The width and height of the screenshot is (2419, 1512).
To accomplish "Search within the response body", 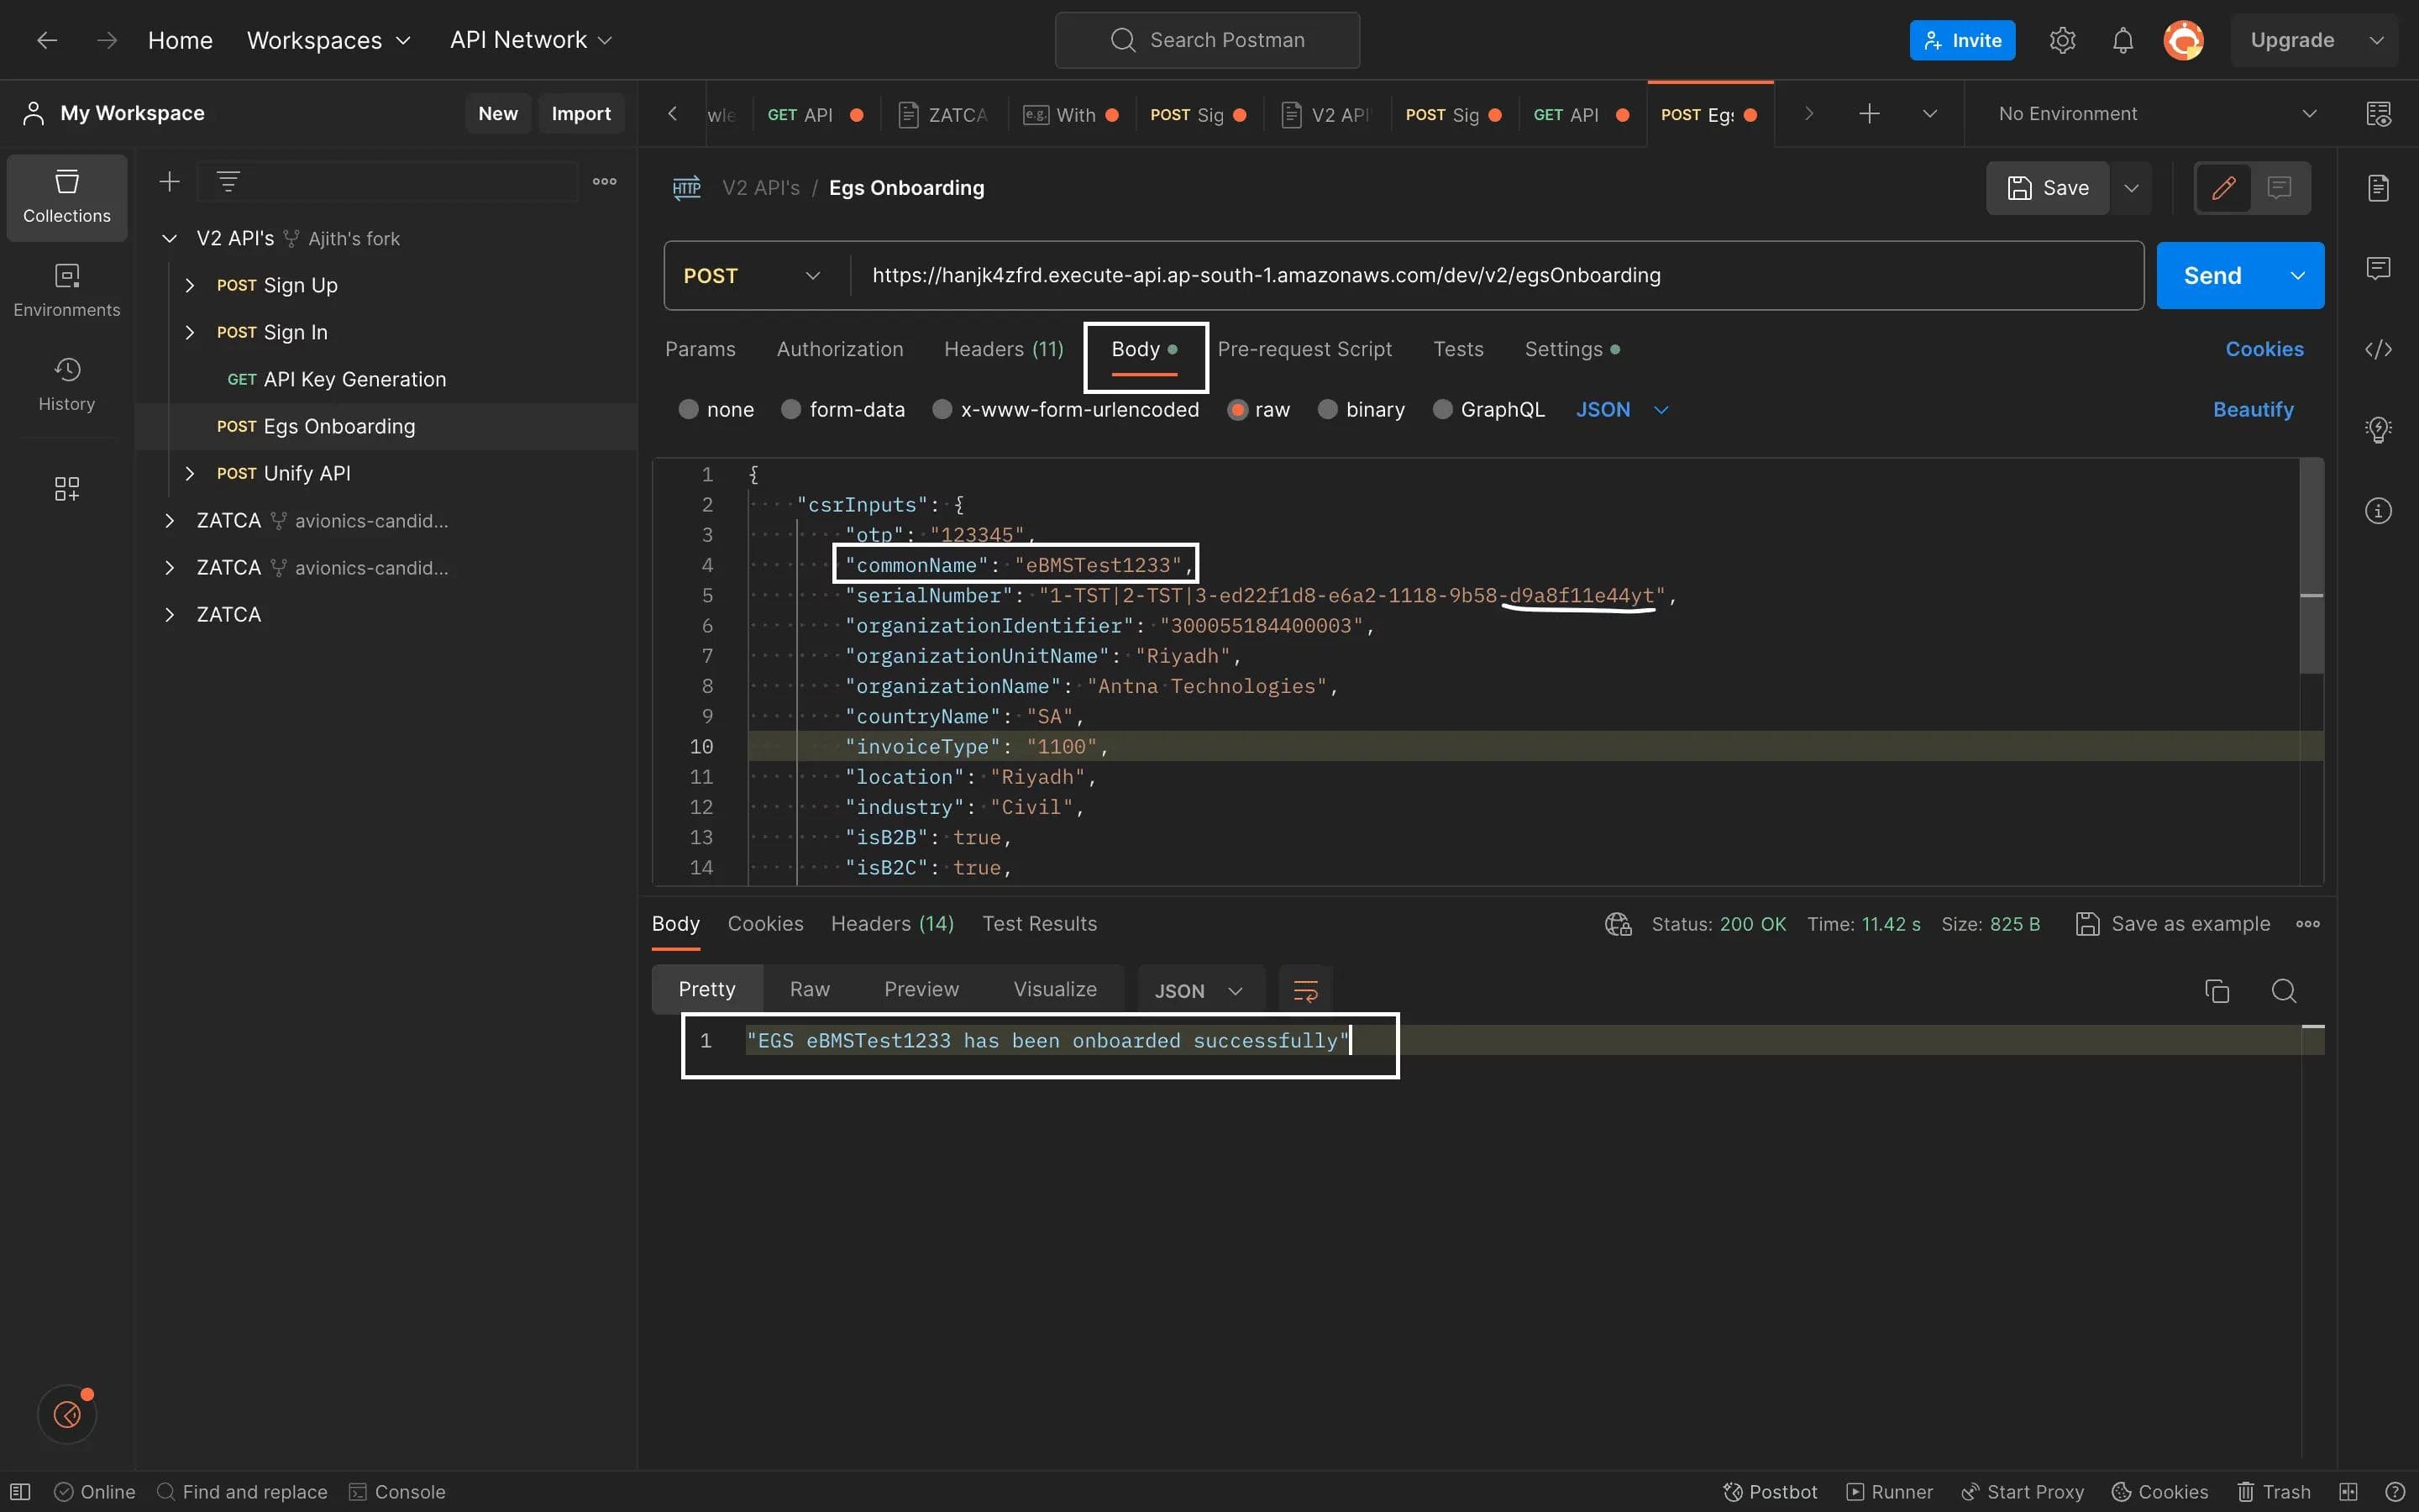I will 2283,991.
